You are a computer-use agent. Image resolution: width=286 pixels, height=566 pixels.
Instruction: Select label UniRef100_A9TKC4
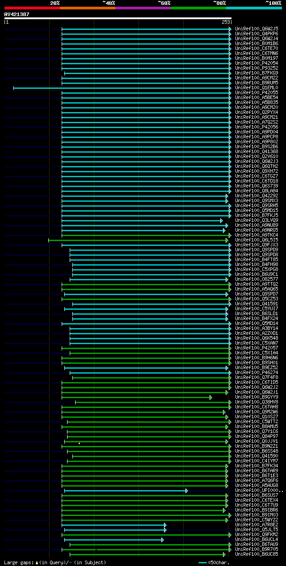(257, 235)
